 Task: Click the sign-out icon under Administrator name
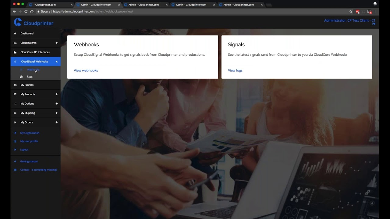374,24
